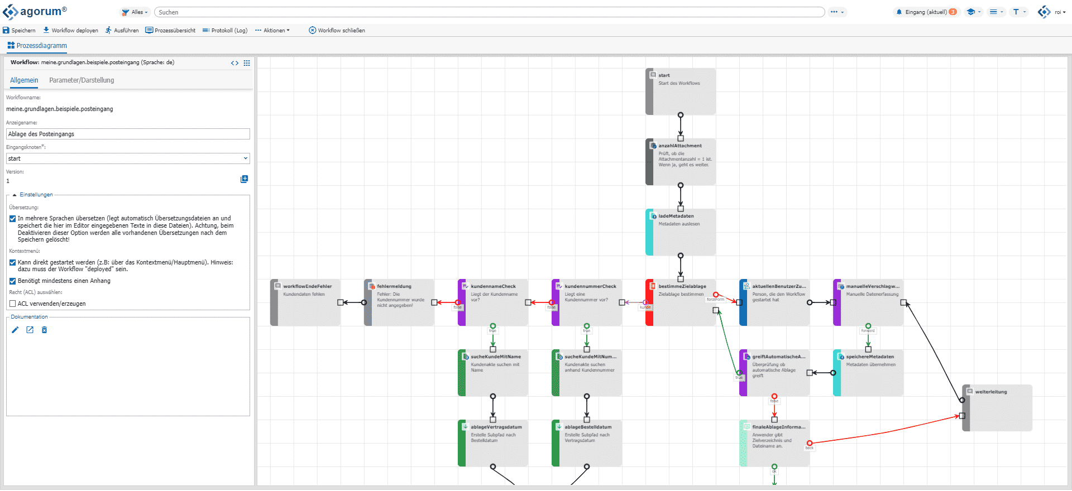Select the red bestimmeZielablage node color bar
This screenshot has width=1072, height=491.
coord(649,302)
